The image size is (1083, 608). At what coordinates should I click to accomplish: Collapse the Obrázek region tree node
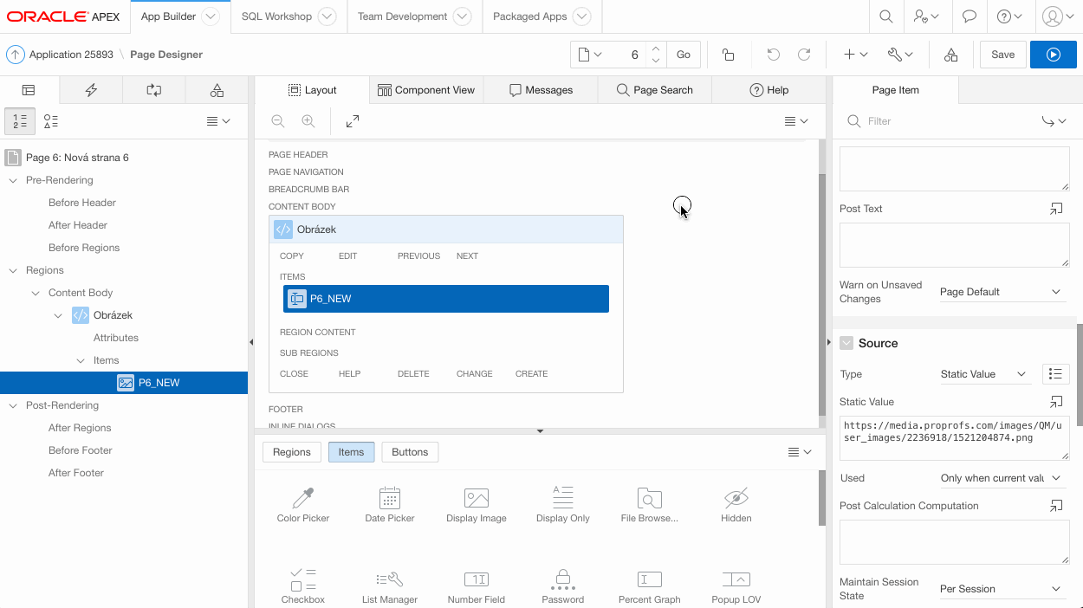click(59, 315)
